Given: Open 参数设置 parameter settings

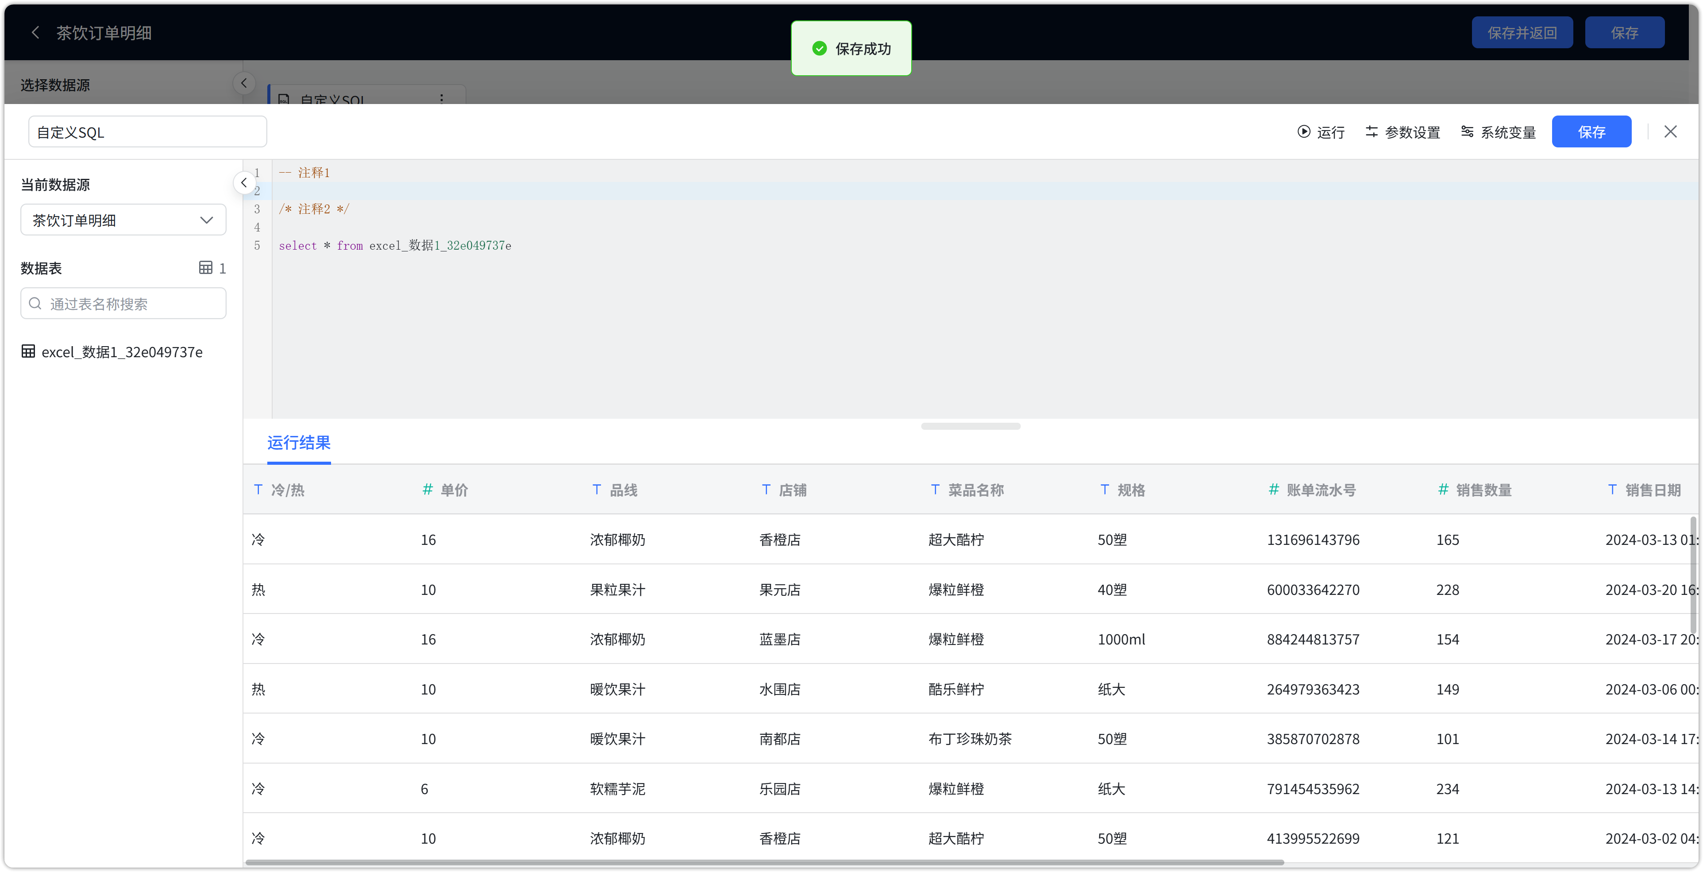Looking at the screenshot, I should [x=1402, y=132].
